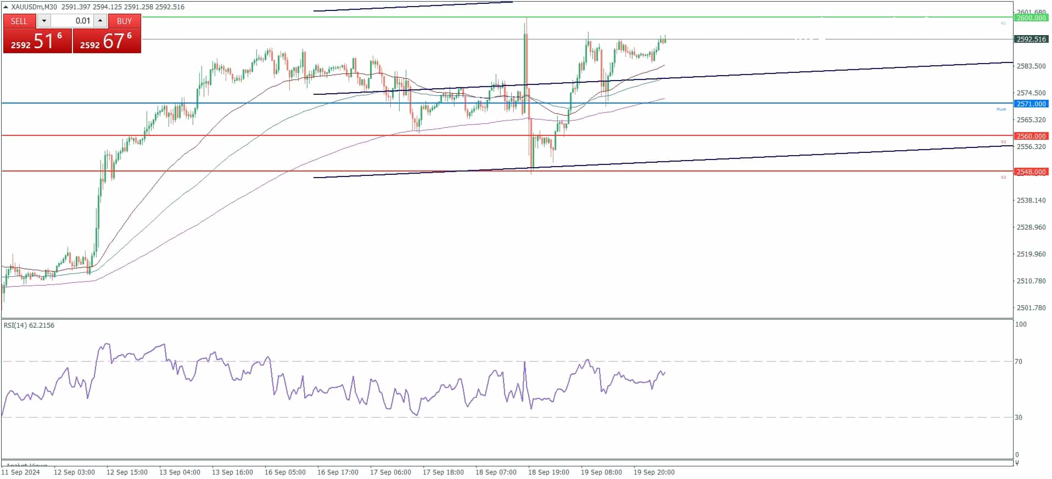1052x479 pixels.
Task: Click the RSI 30 level label
Action: tap(1019, 417)
